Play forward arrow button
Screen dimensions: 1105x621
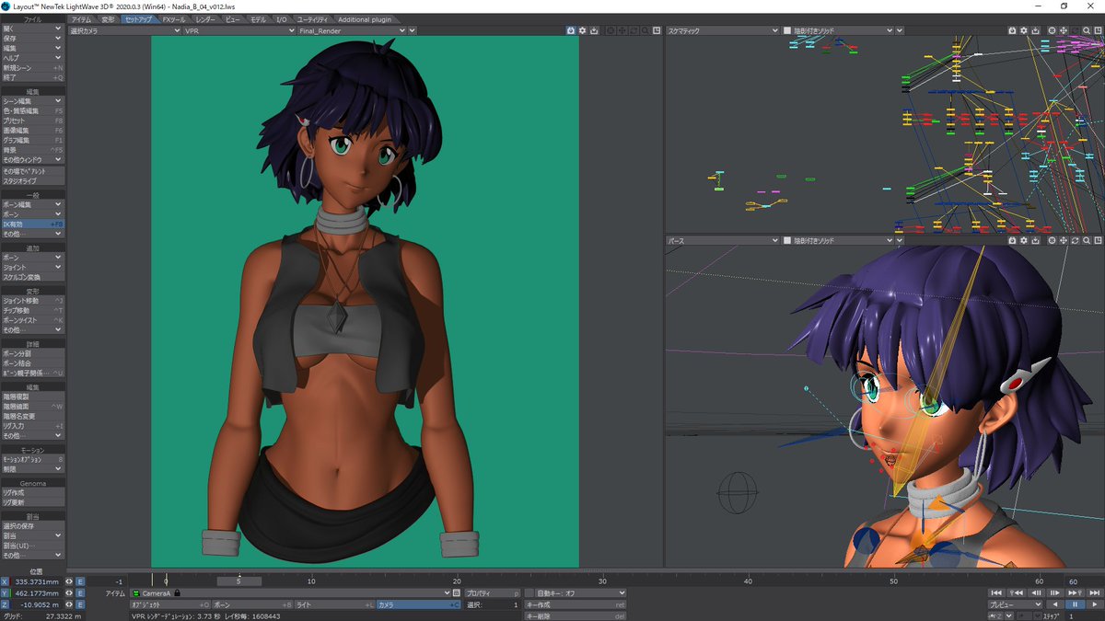click(1095, 604)
